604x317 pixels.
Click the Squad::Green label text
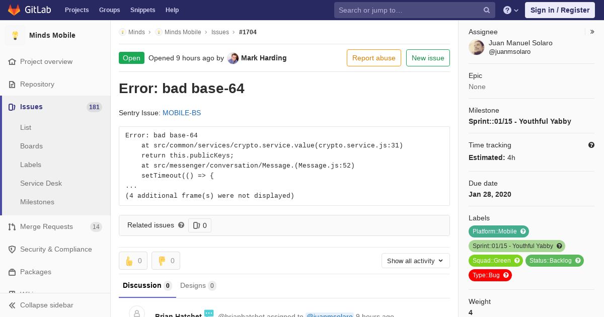(x=492, y=261)
